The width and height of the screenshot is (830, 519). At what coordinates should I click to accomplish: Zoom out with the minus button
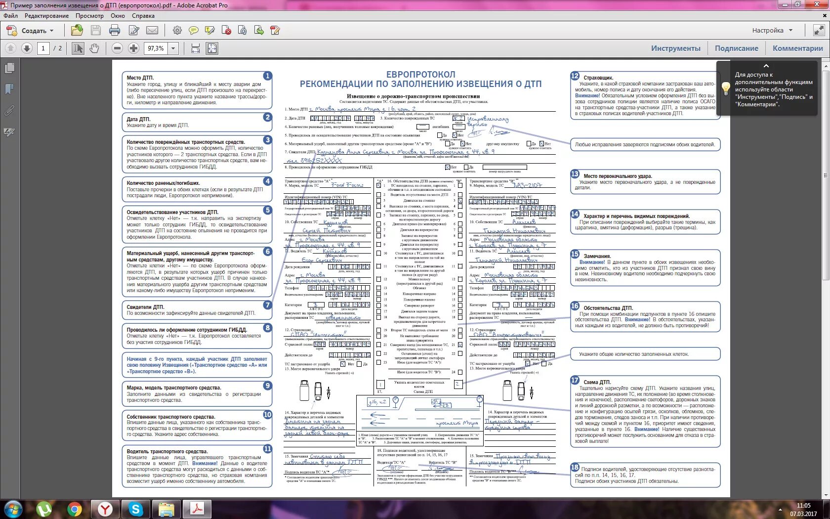[117, 48]
